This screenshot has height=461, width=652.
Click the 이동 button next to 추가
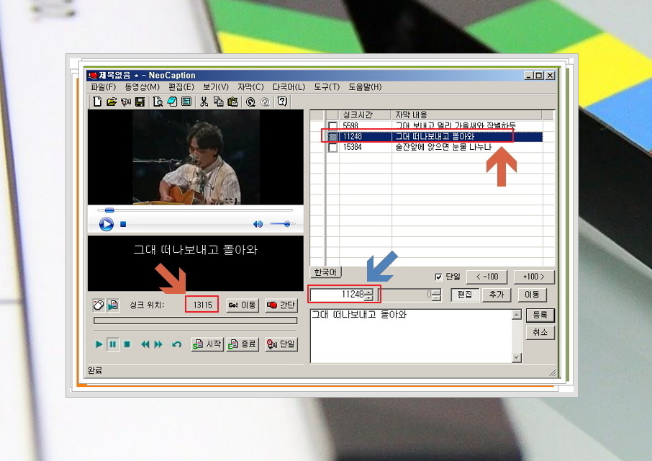click(532, 295)
